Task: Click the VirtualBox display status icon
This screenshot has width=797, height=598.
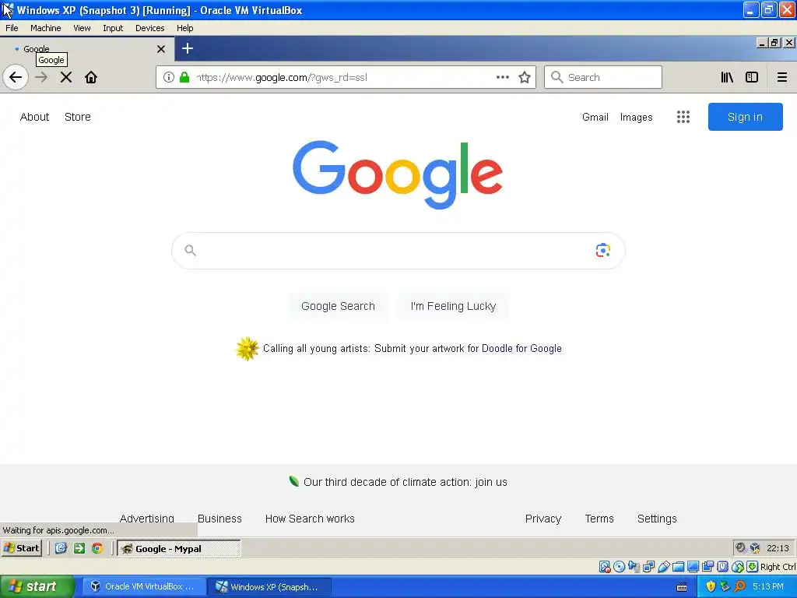Action: [x=693, y=567]
